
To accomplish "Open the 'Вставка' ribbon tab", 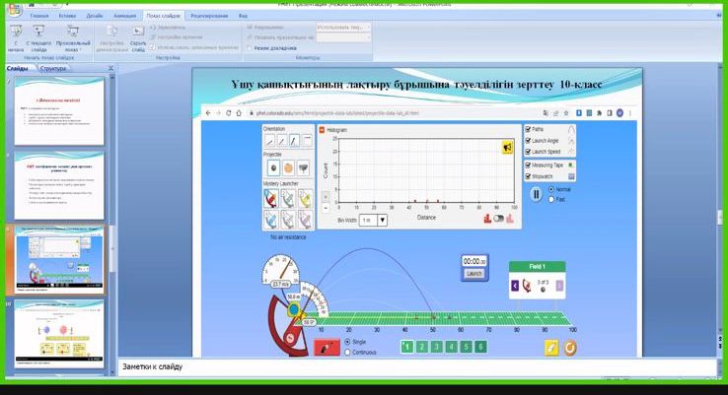I will [68, 17].
